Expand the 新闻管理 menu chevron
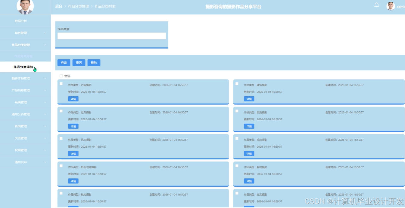The width and height of the screenshot is (405, 208). coord(45,126)
